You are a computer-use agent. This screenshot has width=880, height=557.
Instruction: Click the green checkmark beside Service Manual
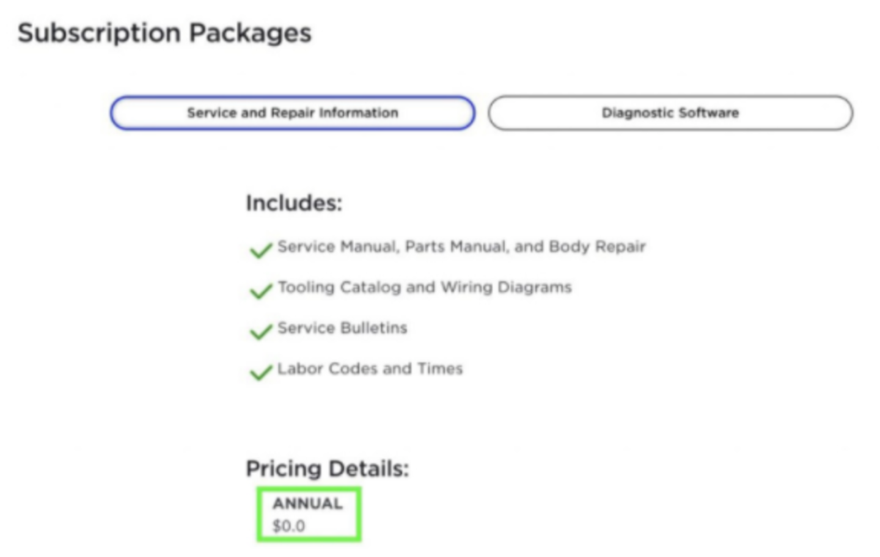point(261,250)
